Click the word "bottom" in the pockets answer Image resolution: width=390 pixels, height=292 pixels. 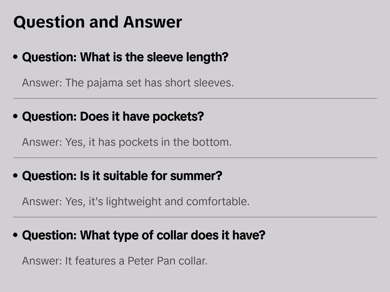[212, 142]
